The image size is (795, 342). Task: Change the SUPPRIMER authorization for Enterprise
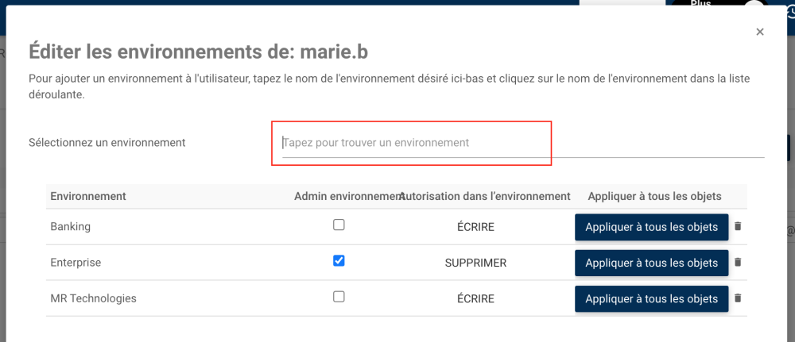pos(475,263)
